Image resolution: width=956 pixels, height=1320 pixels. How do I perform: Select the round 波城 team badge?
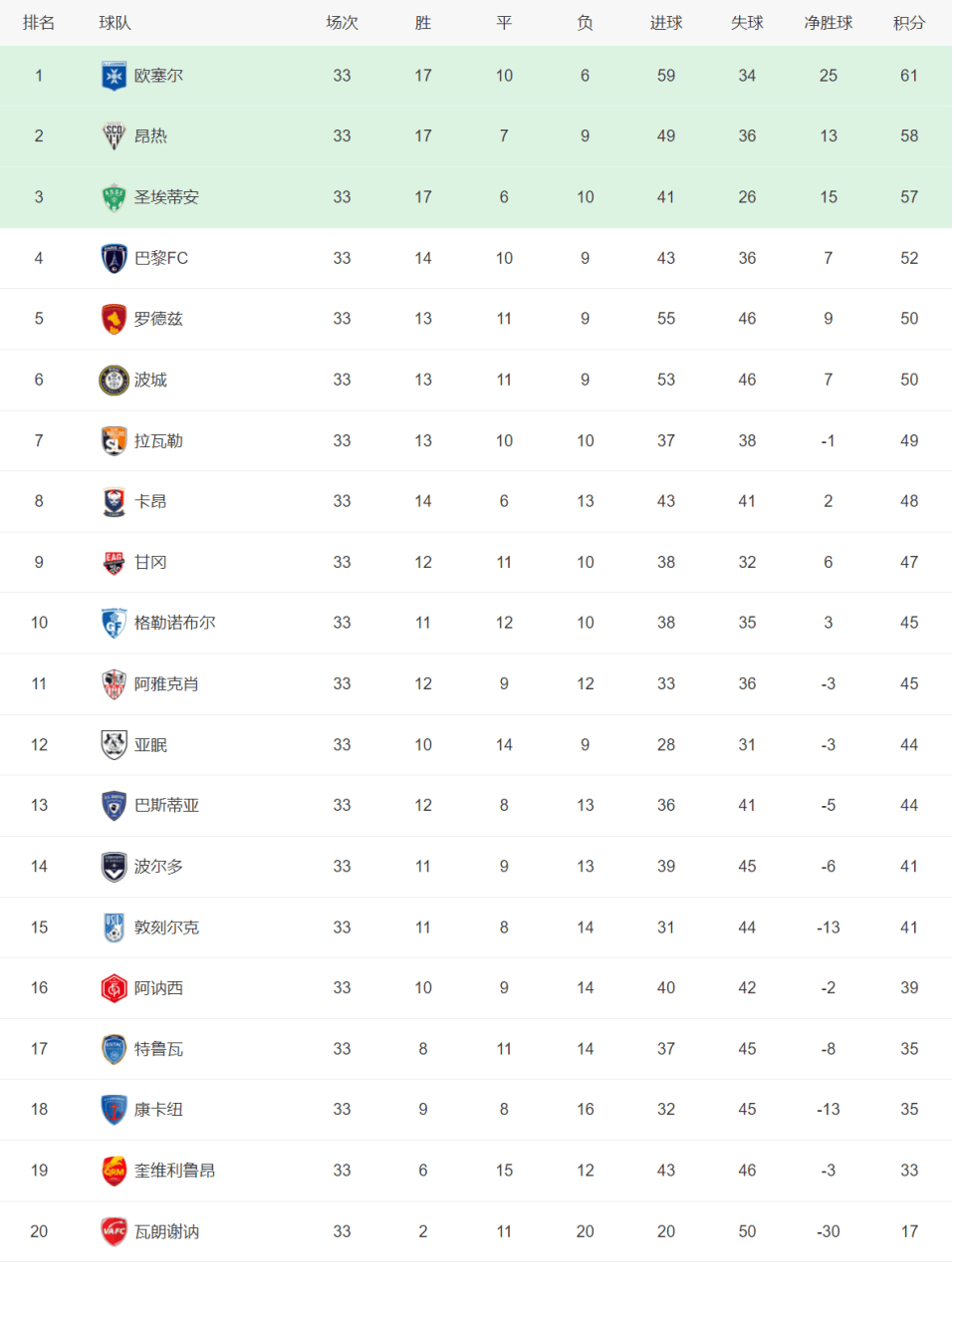(114, 380)
